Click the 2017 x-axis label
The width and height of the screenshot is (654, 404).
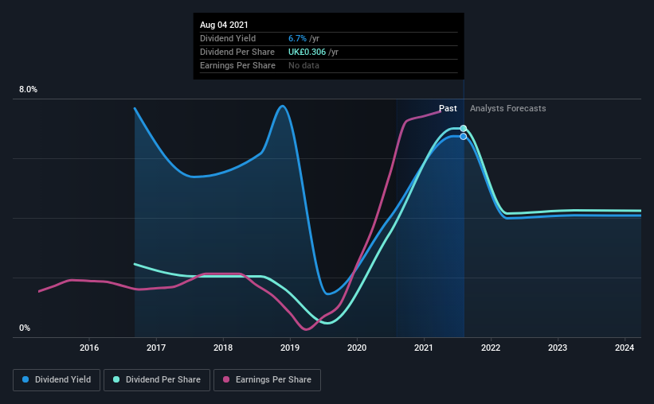pos(156,348)
